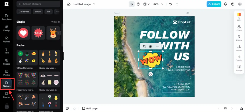The height and width of the screenshot is (112, 245).
Task: Select the arrow tag chip
Action: [x=38, y=11]
